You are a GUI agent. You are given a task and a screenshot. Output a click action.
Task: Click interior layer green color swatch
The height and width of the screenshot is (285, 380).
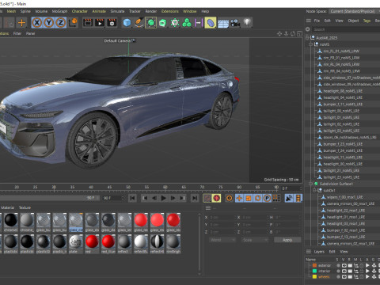coord(314,271)
